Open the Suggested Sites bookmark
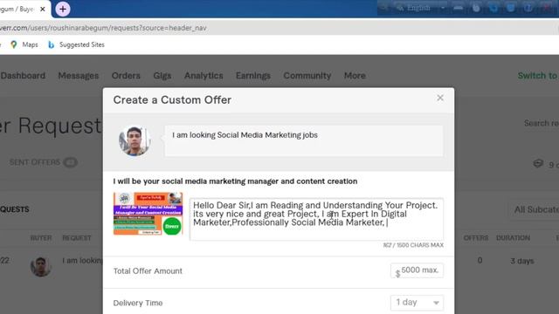Image resolution: width=559 pixels, height=314 pixels. click(76, 44)
